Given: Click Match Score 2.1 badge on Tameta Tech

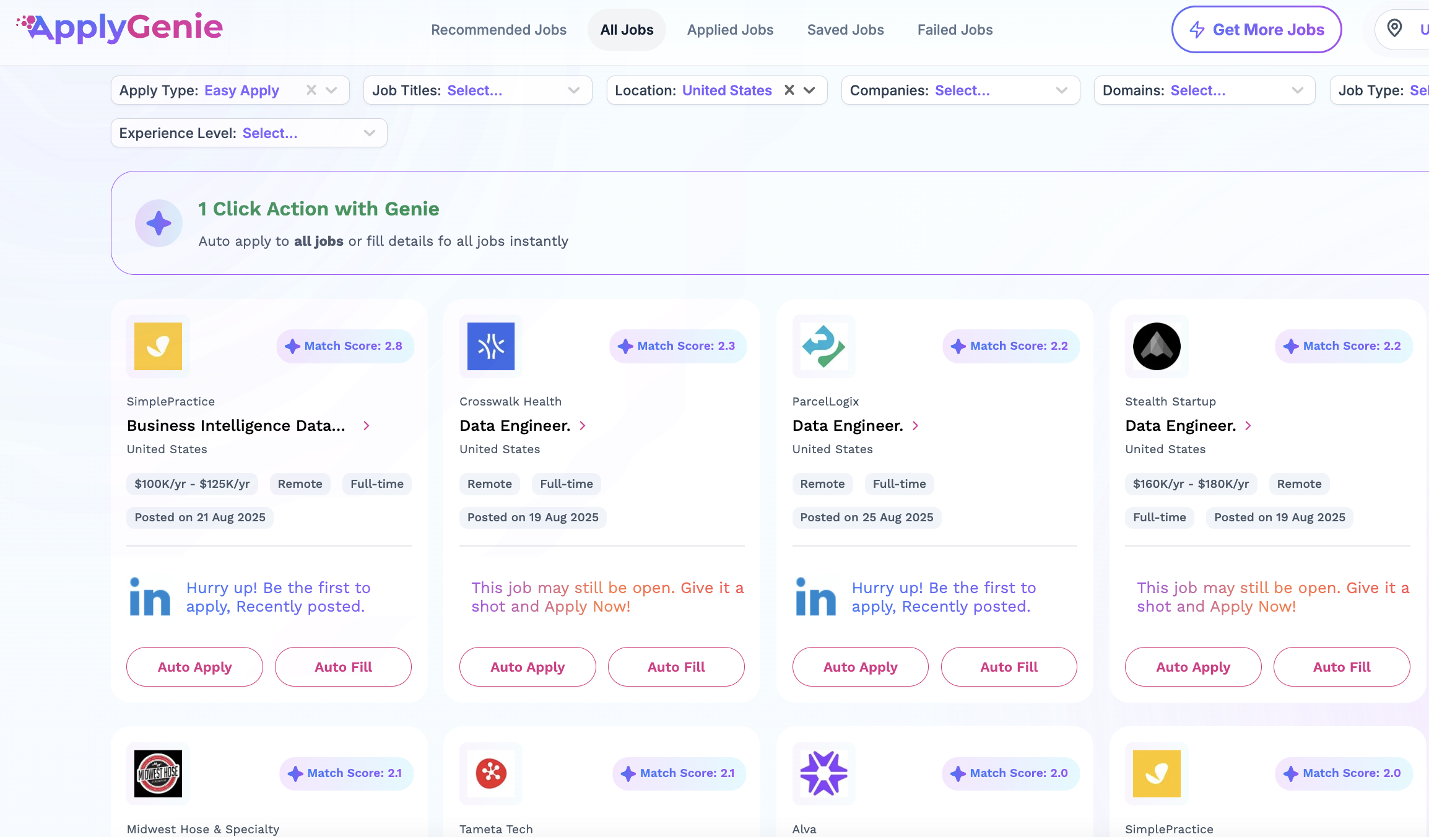Looking at the screenshot, I should [x=679, y=773].
